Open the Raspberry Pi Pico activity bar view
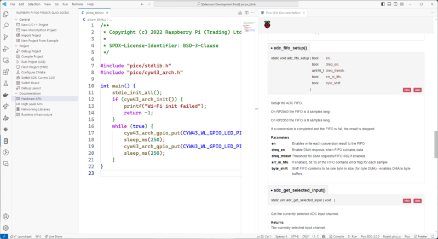438x239 pixels. pos(5,141)
